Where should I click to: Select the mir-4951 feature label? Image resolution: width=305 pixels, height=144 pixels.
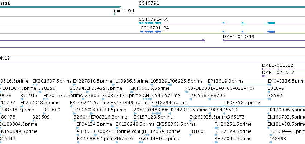click(x=124, y=11)
